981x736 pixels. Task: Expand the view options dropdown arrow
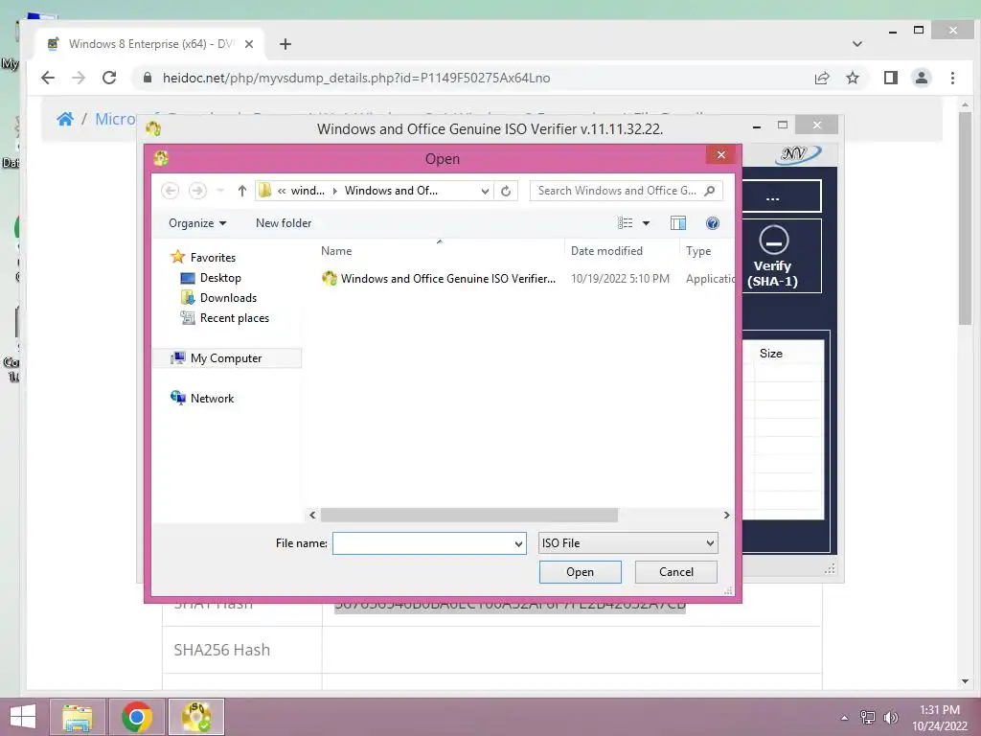tap(646, 222)
